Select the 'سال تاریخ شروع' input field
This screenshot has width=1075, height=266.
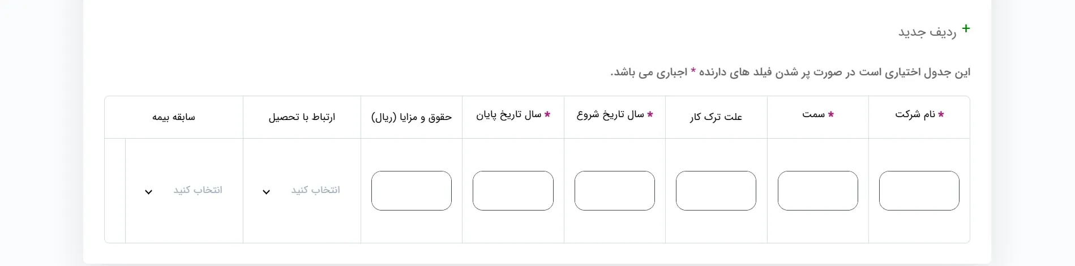pyautogui.click(x=614, y=191)
